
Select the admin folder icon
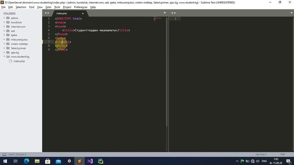click(x=8, y=18)
